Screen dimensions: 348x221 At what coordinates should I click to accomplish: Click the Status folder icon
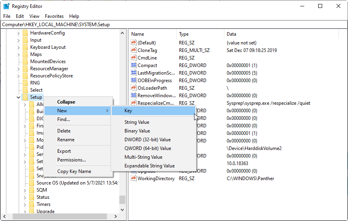tap(32, 197)
